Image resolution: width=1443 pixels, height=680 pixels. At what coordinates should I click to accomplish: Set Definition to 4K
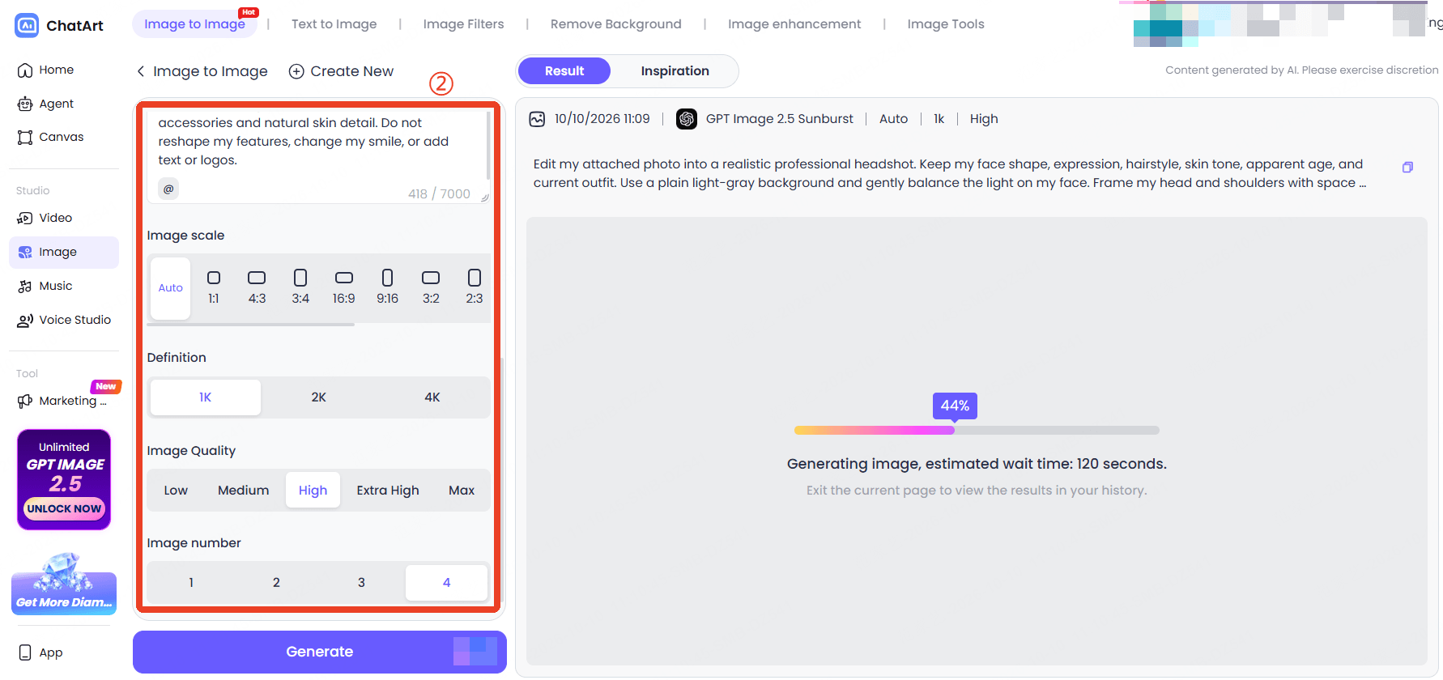coord(432,397)
